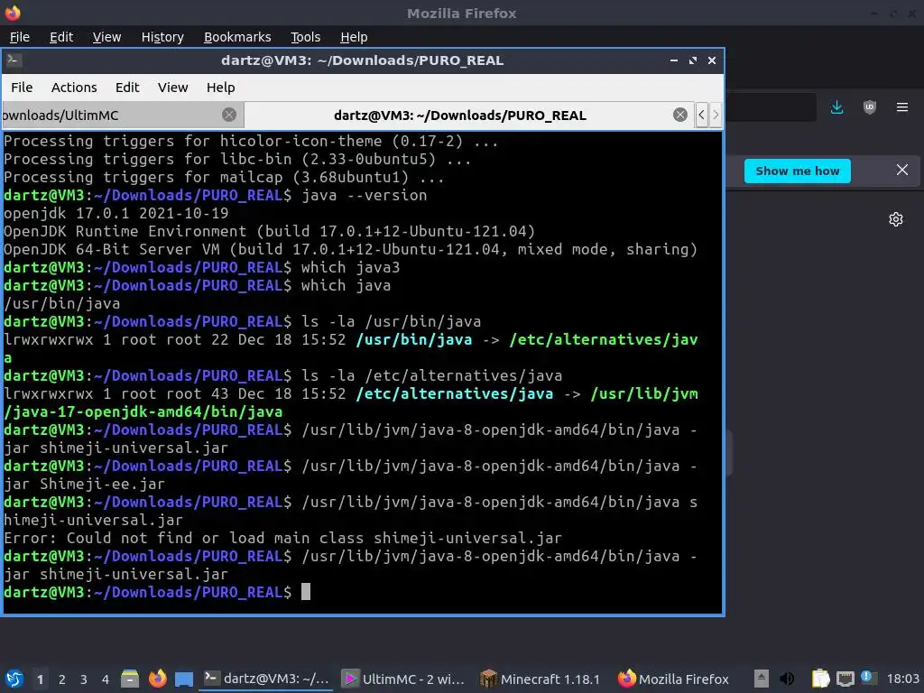924x693 pixels.
Task: Open Firefox downloads panel
Action: [836, 107]
